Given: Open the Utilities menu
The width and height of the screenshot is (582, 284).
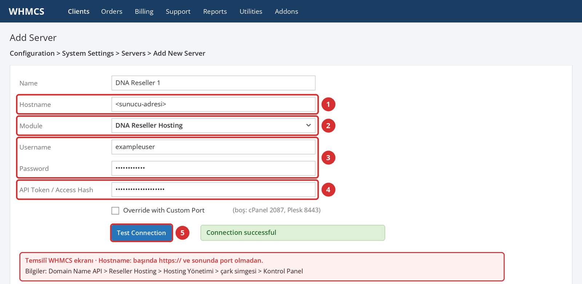Looking at the screenshot, I should point(251,11).
